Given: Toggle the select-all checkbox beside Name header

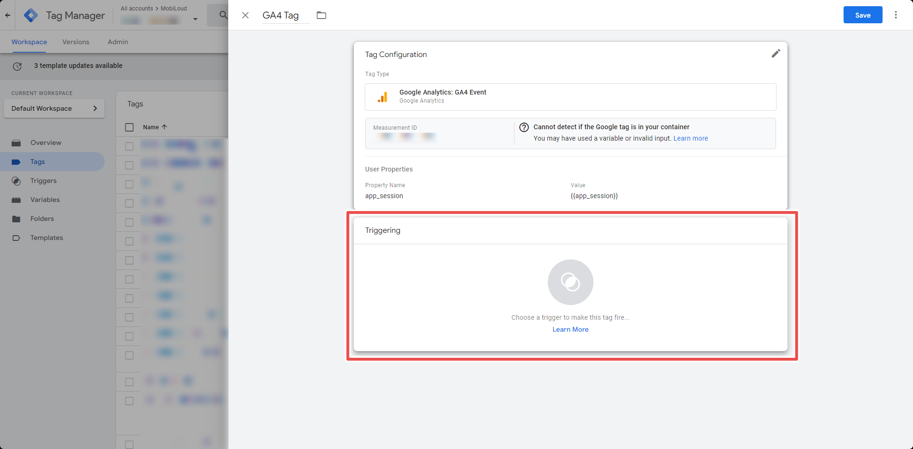Looking at the screenshot, I should coord(129,127).
